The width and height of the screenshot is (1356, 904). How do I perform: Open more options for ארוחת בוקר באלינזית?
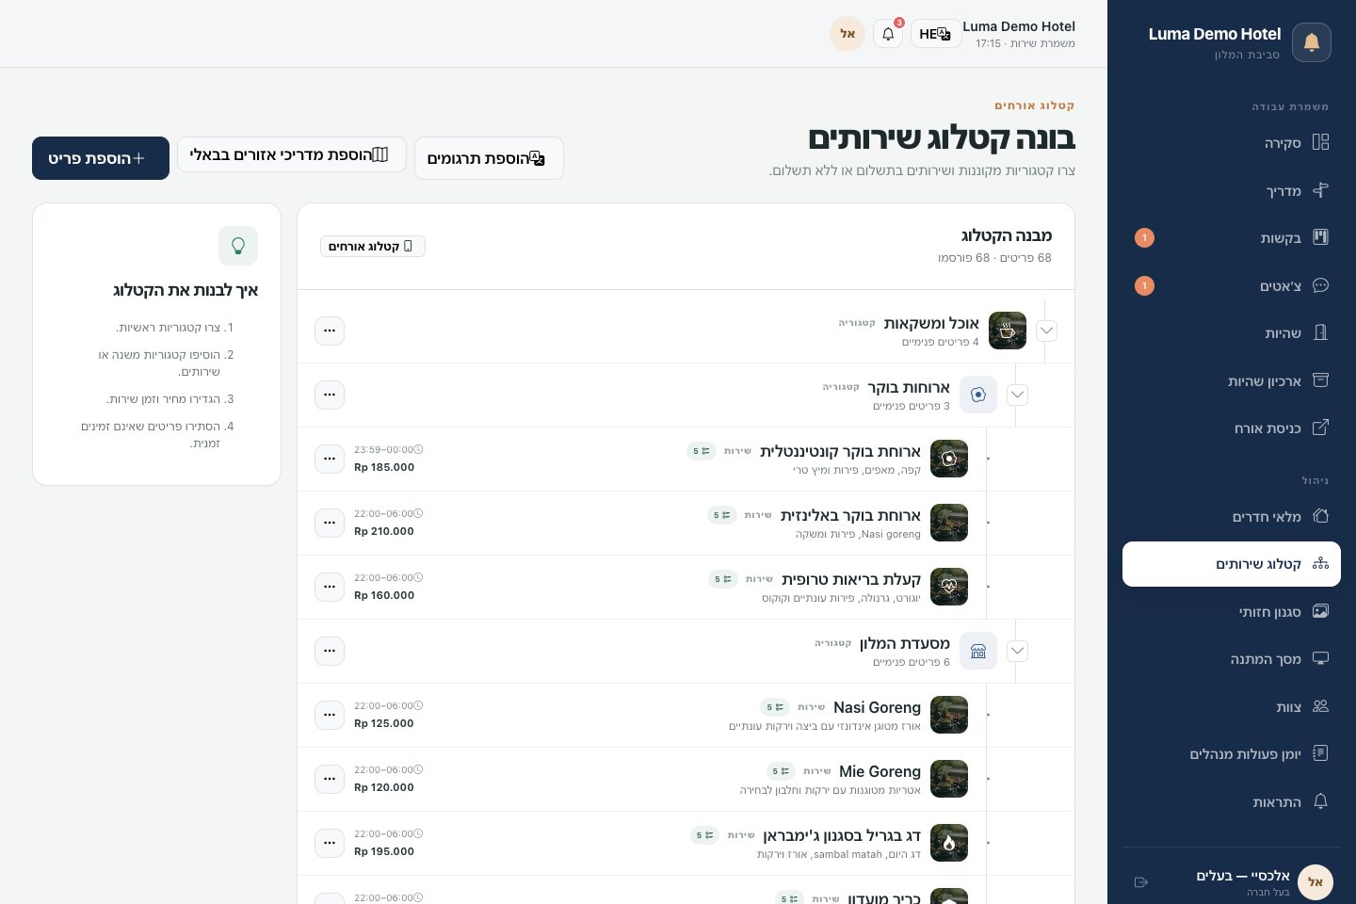click(x=330, y=523)
